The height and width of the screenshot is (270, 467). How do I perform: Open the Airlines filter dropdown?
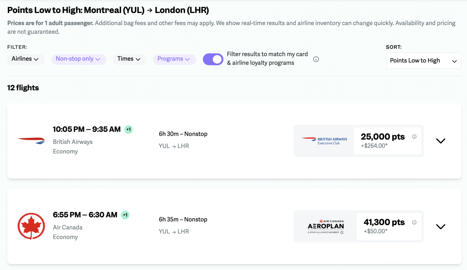coord(26,59)
